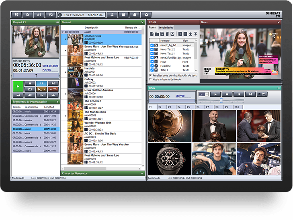Viewport: 293px width, 220px height.
Task: Click the search magnifier in top toolbar
Action: coord(28,14)
